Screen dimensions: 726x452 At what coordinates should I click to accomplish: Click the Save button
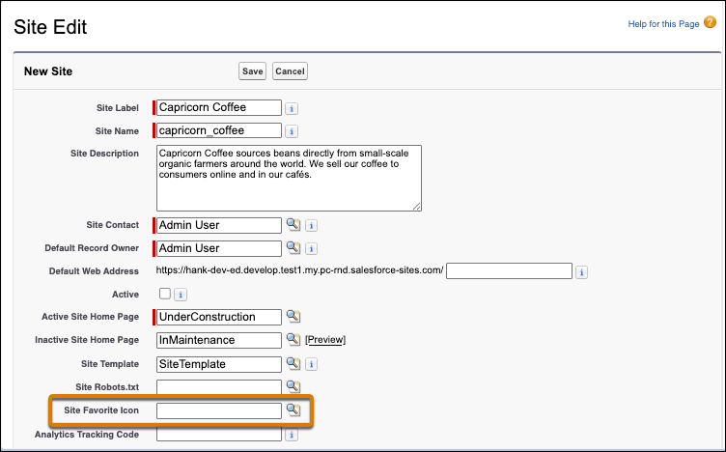click(252, 71)
